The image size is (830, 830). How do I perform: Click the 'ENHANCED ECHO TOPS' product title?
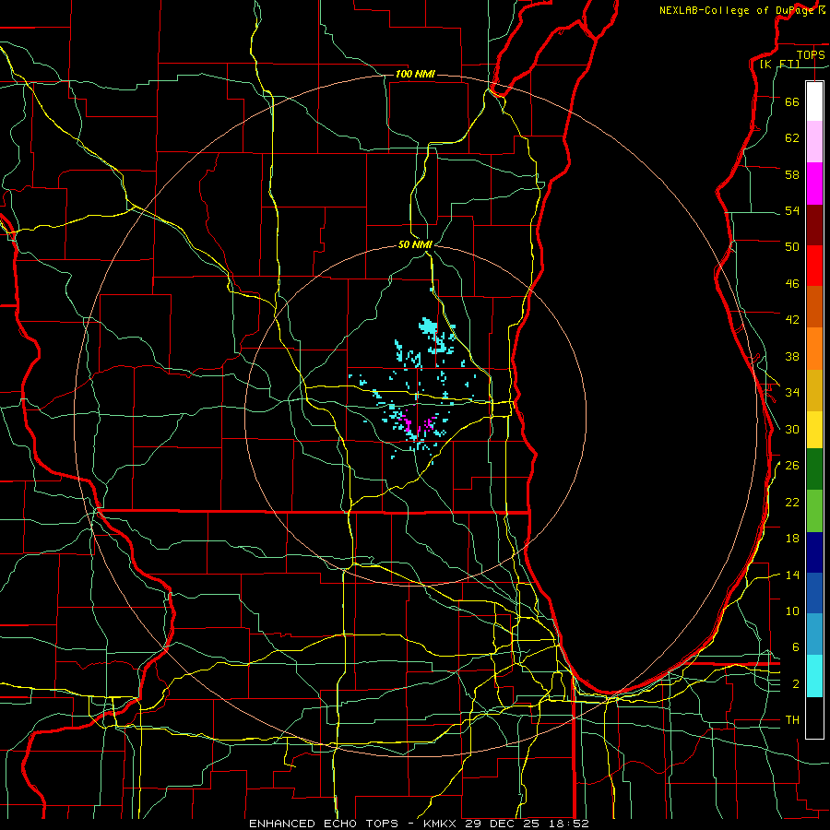tap(324, 824)
